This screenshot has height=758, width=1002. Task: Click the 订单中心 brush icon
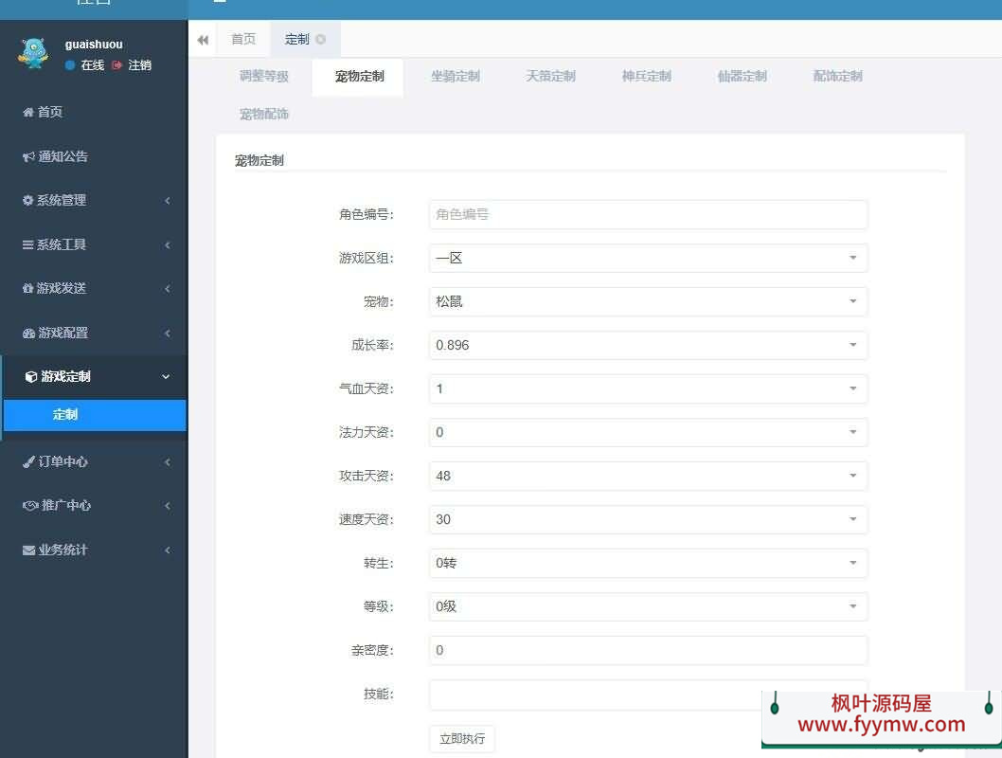[x=29, y=461]
